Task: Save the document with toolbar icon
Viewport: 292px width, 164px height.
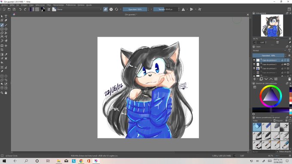Action: coord(14,9)
